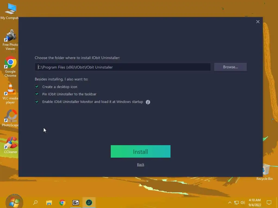Show hidden system tray icons

pyautogui.click(x=230, y=203)
